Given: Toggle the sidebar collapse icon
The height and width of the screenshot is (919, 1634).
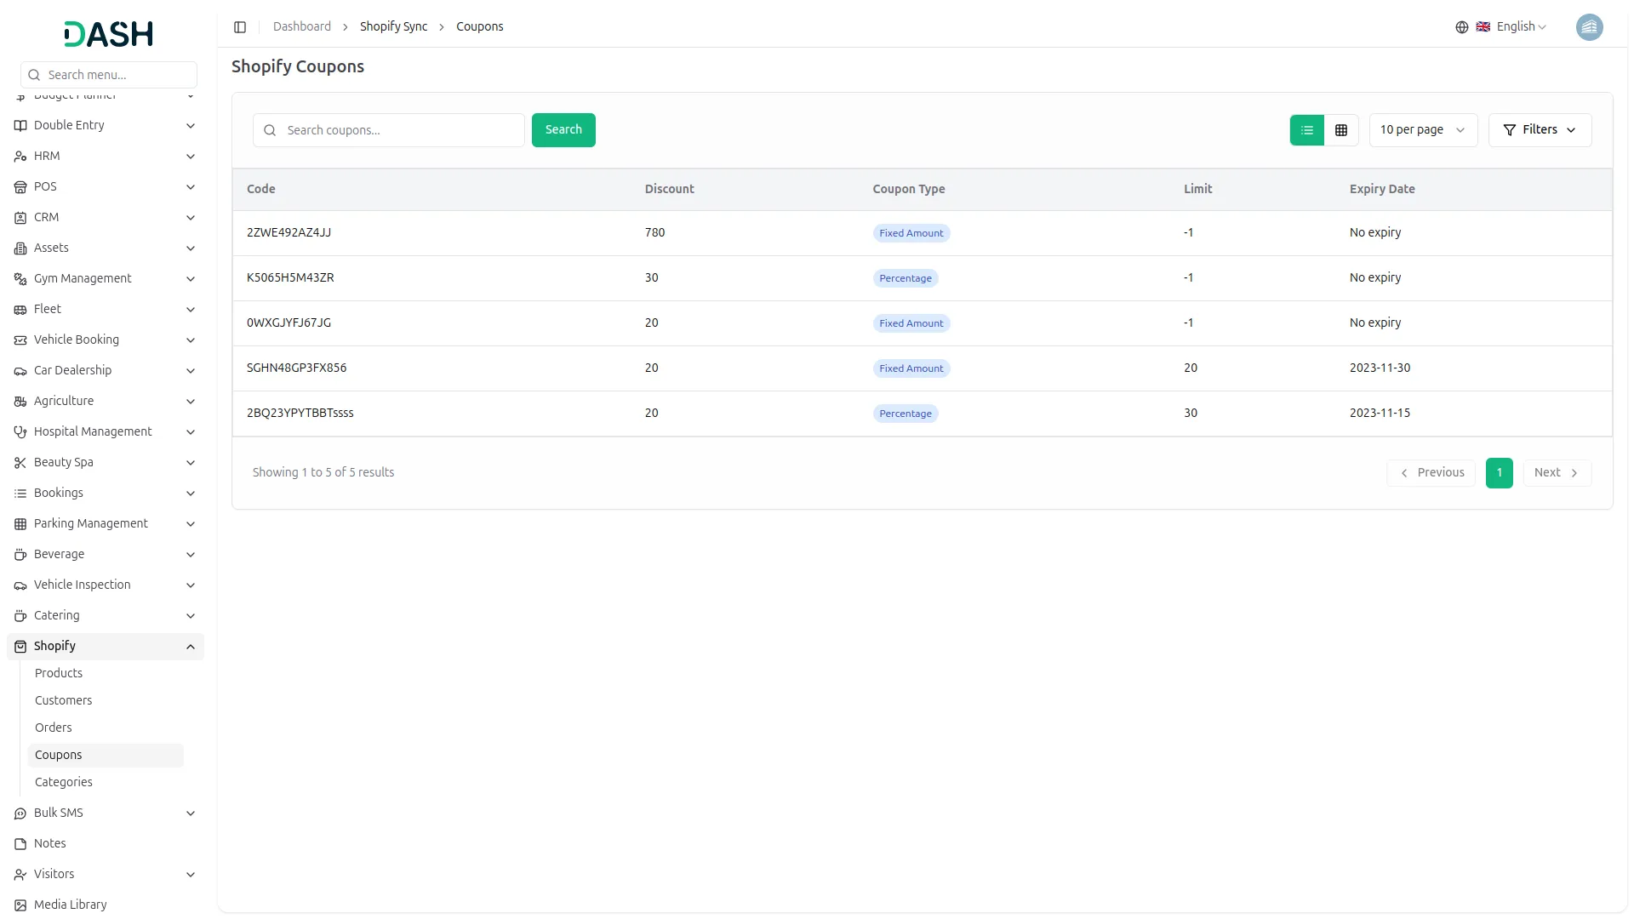Looking at the screenshot, I should [240, 26].
